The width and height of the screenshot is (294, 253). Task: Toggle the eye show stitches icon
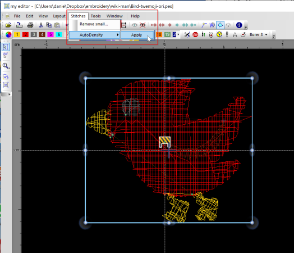(x=134, y=25)
